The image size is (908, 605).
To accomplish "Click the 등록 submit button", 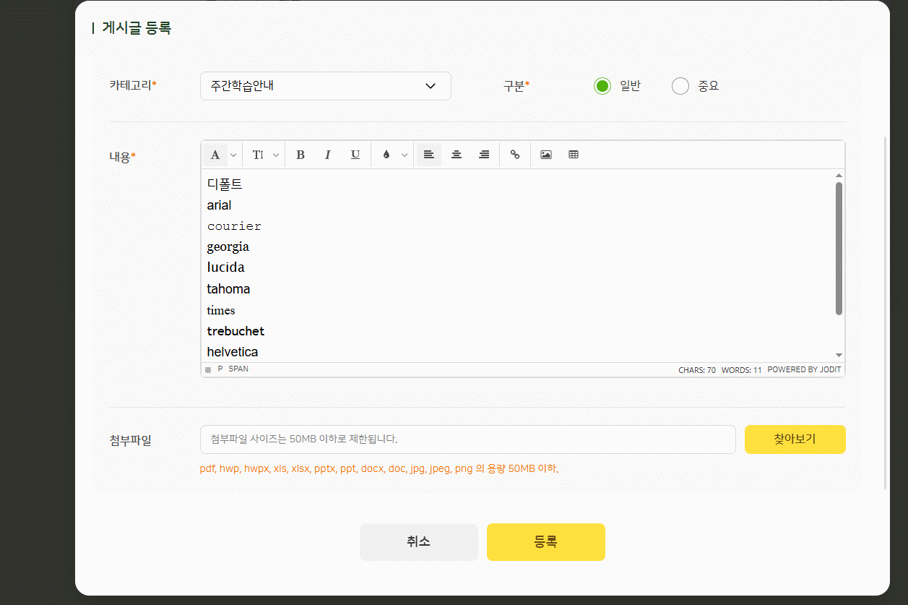I will 545,542.
